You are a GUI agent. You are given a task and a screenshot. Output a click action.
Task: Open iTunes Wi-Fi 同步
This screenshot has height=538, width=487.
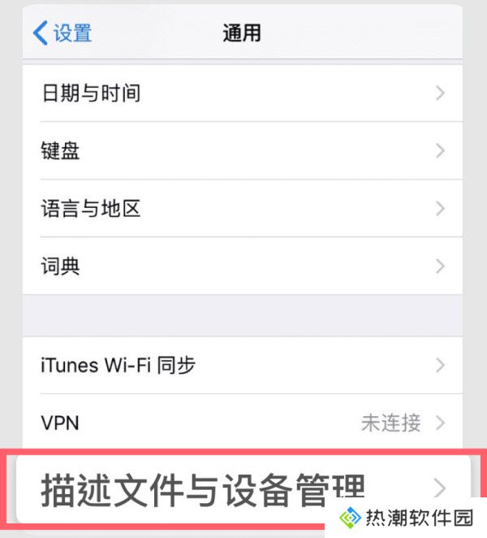[x=243, y=365]
